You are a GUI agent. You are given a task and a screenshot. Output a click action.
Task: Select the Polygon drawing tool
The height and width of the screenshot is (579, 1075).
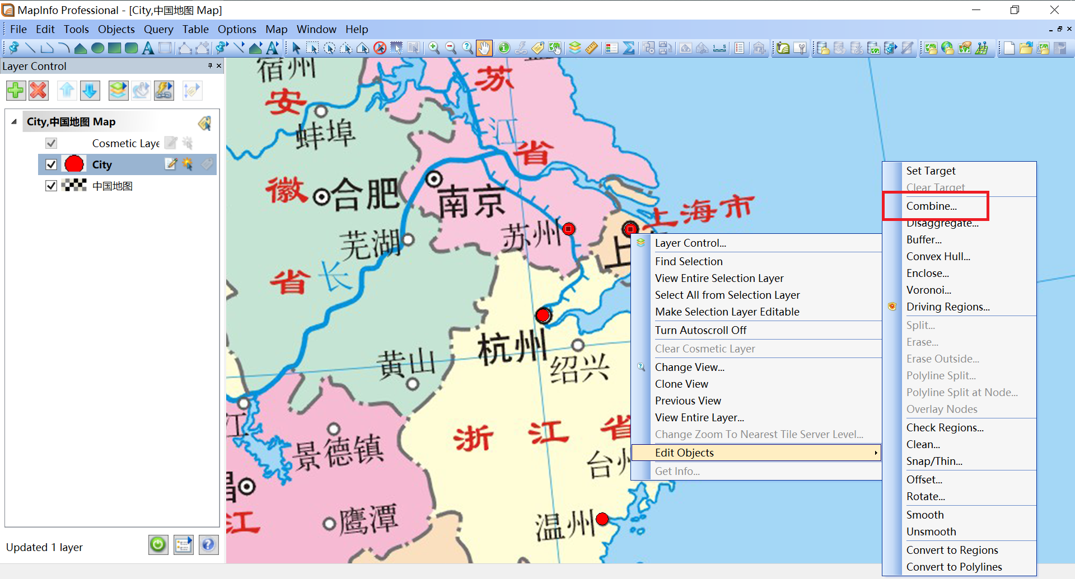pos(80,48)
